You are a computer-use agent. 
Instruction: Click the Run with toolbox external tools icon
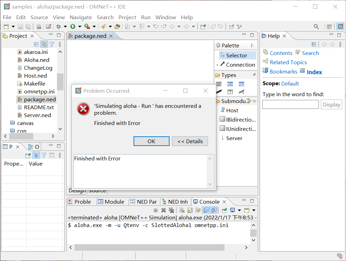[x=87, y=27]
